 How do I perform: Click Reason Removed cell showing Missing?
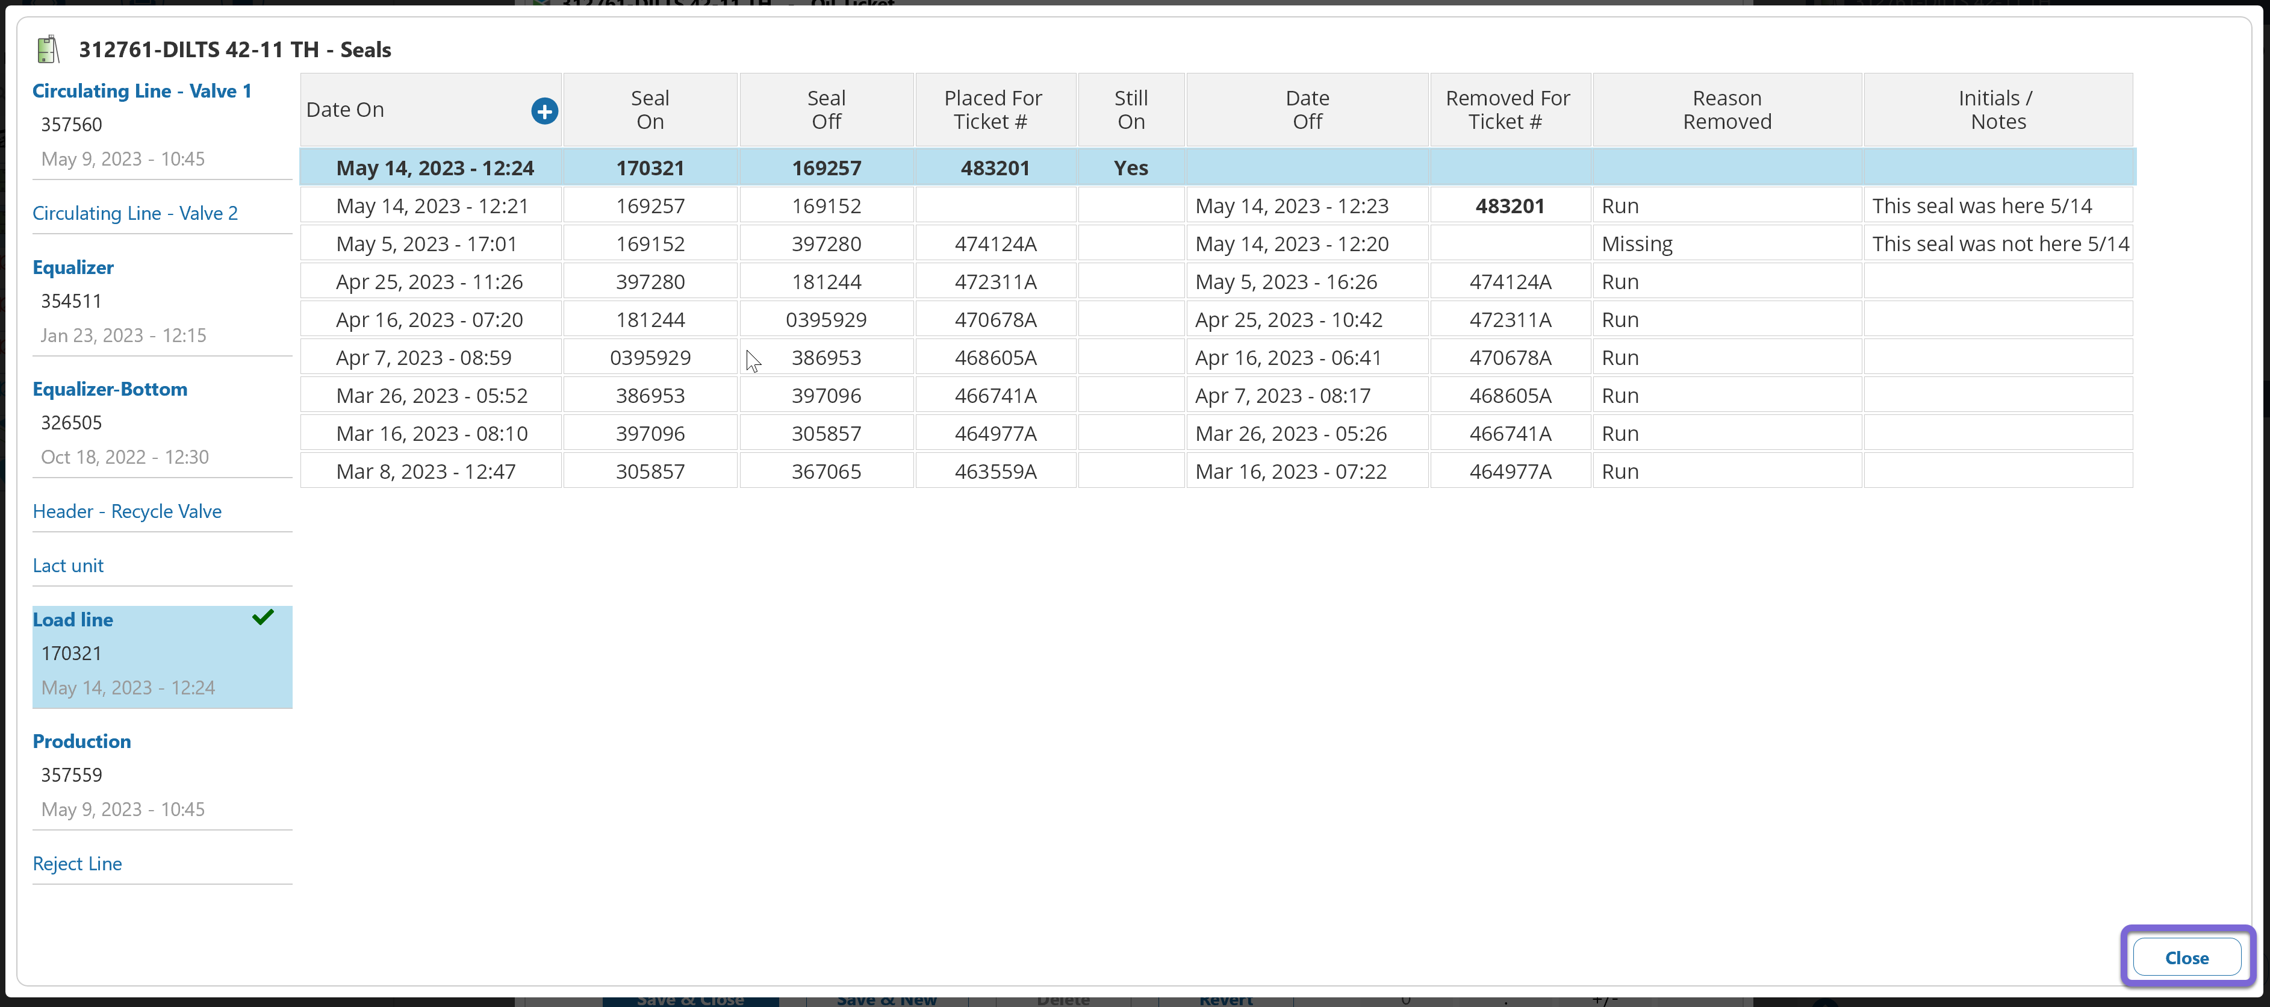click(1637, 243)
